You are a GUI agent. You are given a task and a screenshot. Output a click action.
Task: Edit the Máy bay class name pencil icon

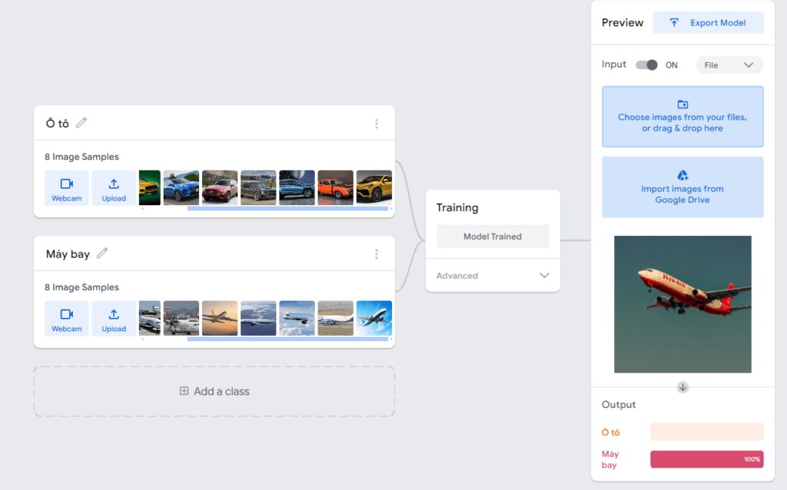click(102, 253)
